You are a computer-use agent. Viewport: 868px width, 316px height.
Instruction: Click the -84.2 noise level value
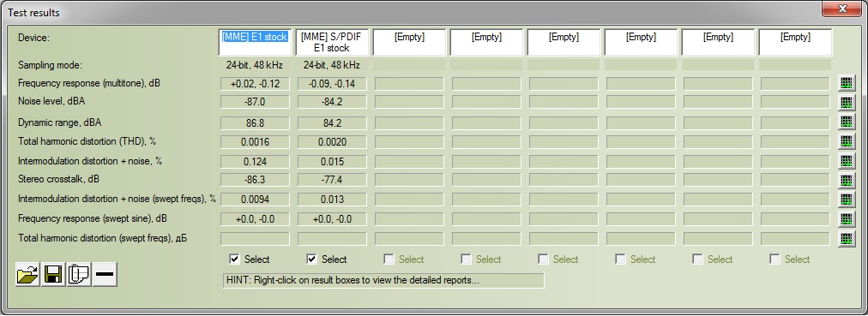pos(332,103)
